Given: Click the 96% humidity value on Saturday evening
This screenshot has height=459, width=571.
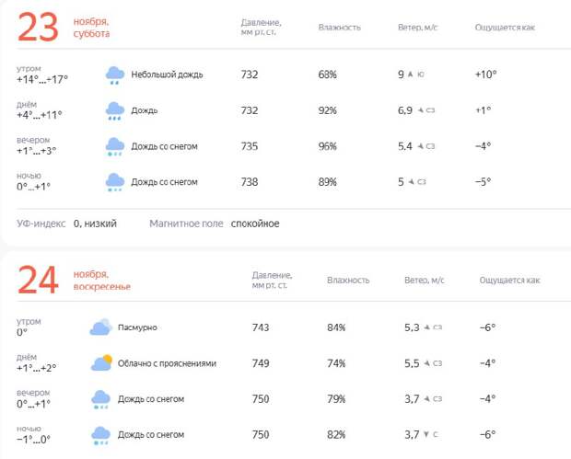Looking at the screenshot, I should pos(327,146).
